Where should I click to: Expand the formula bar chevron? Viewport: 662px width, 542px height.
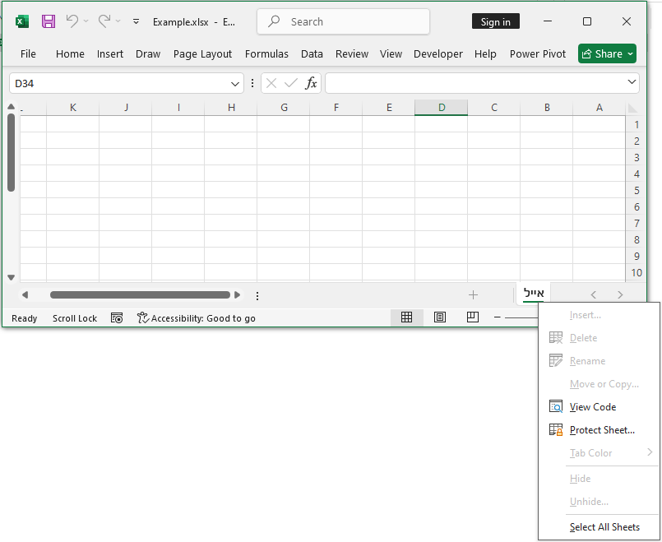[x=632, y=82]
